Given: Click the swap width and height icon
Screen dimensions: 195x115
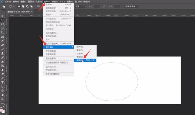Looking at the screenshot, I should point(104,6).
